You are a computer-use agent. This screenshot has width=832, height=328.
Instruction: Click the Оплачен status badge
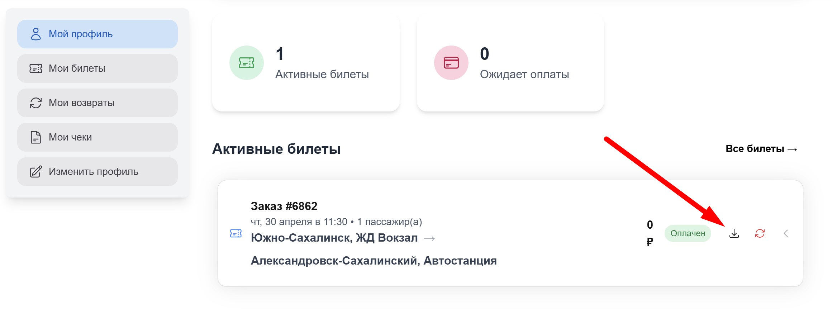[x=687, y=233]
